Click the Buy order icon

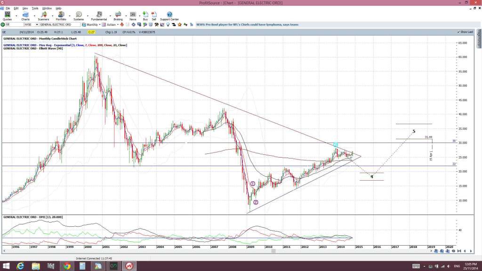[x=145, y=16]
